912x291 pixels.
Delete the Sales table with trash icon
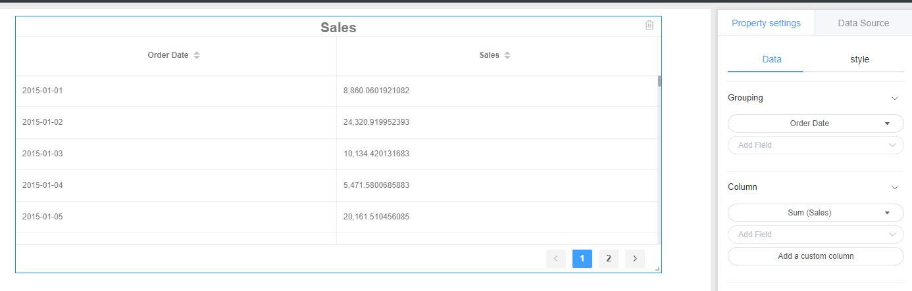click(649, 25)
